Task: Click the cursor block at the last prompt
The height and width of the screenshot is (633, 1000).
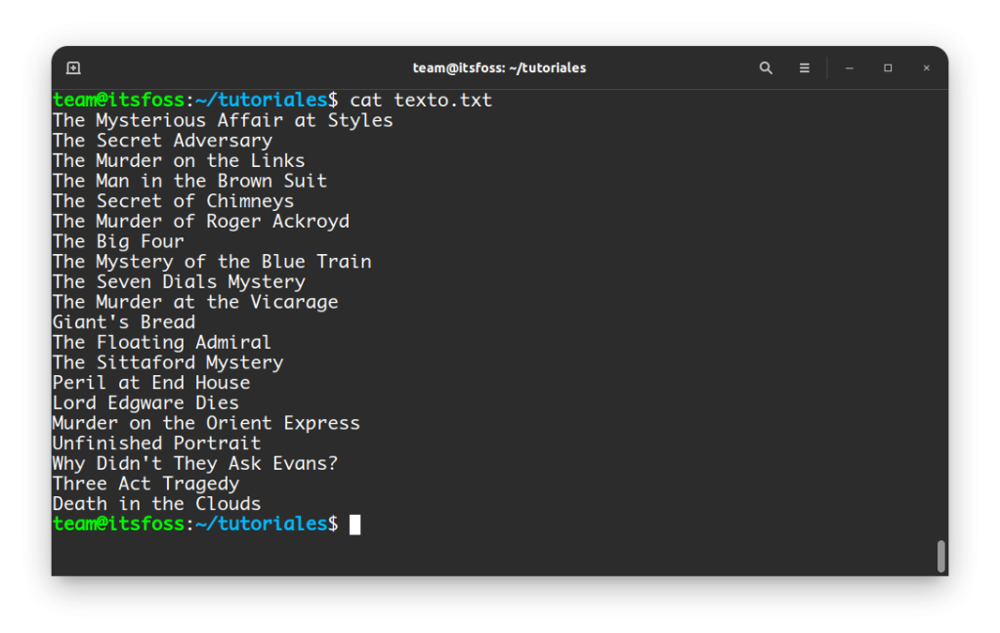Action: [x=355, y=525]
